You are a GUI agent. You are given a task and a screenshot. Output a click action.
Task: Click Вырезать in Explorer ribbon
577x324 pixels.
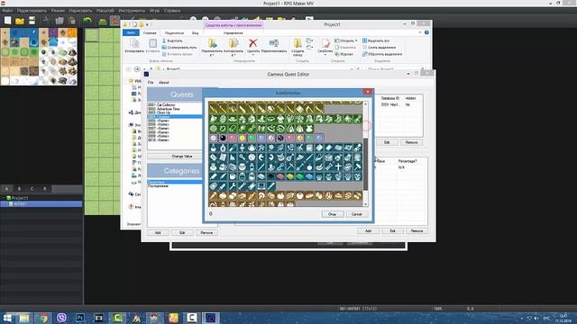point(172,40)
